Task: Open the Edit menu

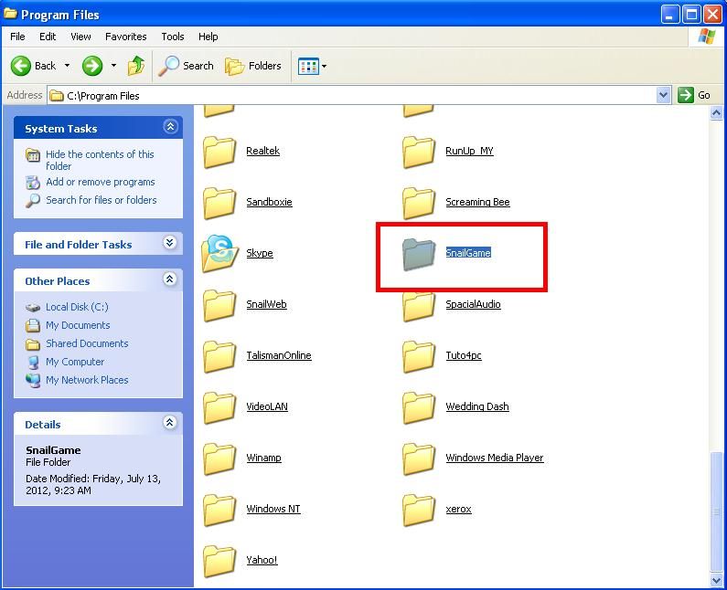Action: click(x=48, y=37)
